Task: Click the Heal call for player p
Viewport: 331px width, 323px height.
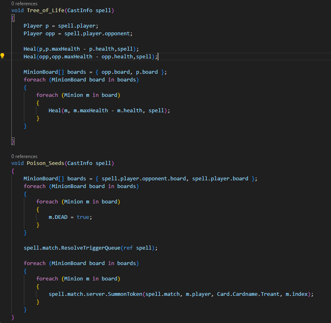Action: point(81,49)
